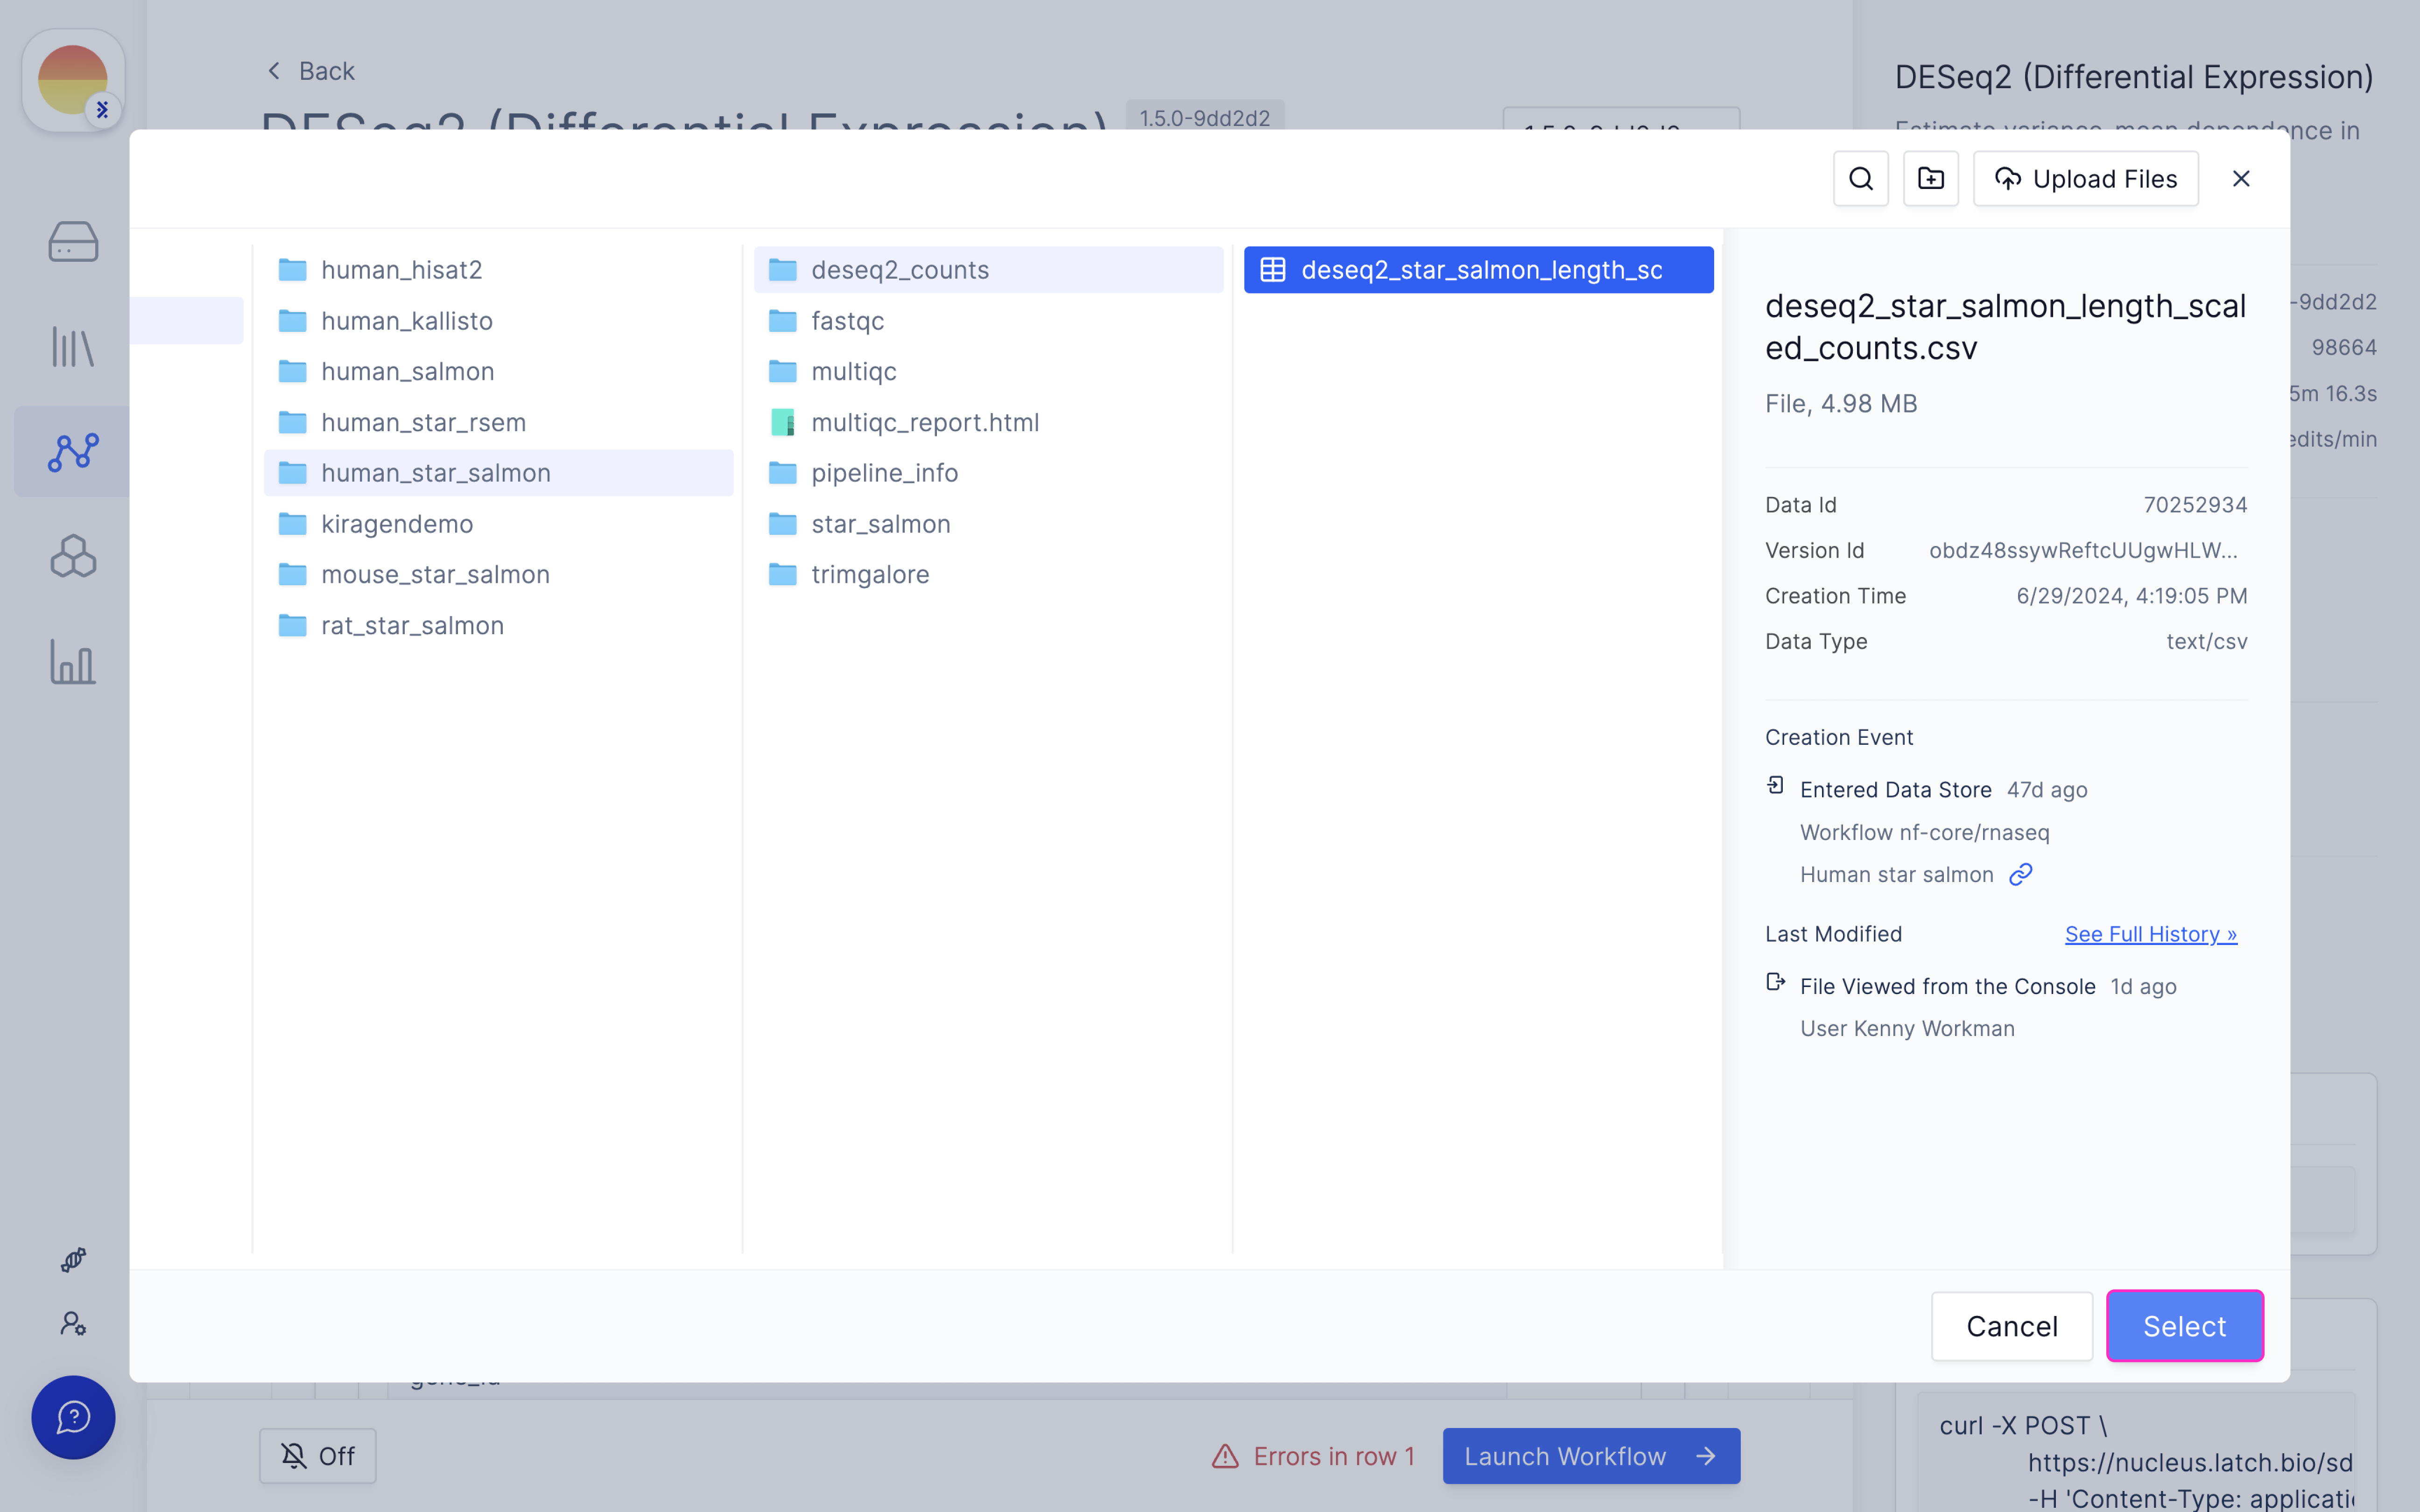Close the file picker dialog
Screen dimensions: 2420x1512
click(x=2241, y=179)
